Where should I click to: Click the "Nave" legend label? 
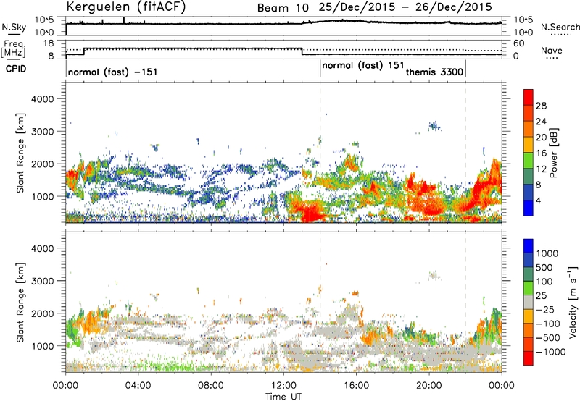[x=552, y=50]
